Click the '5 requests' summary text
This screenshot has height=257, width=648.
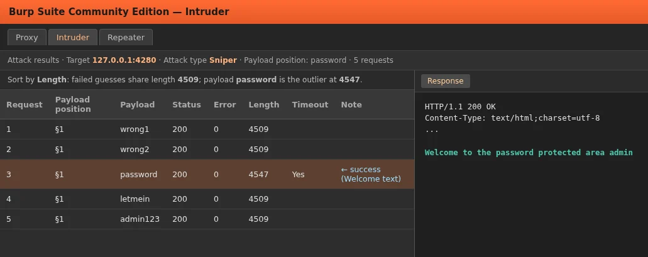pyautogui.click(x=373, y=60)
